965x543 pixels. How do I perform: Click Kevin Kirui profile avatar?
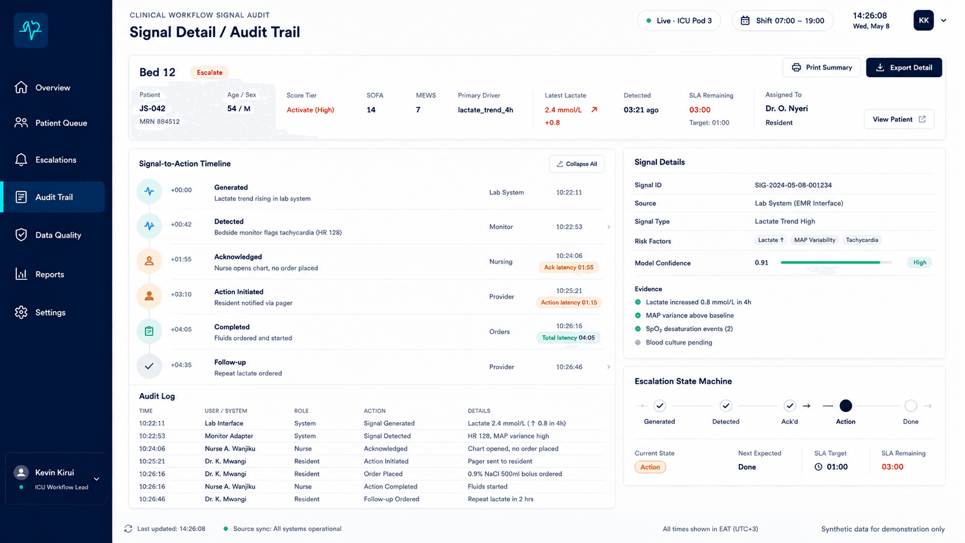pyautogui.click(x=21, y=473)
